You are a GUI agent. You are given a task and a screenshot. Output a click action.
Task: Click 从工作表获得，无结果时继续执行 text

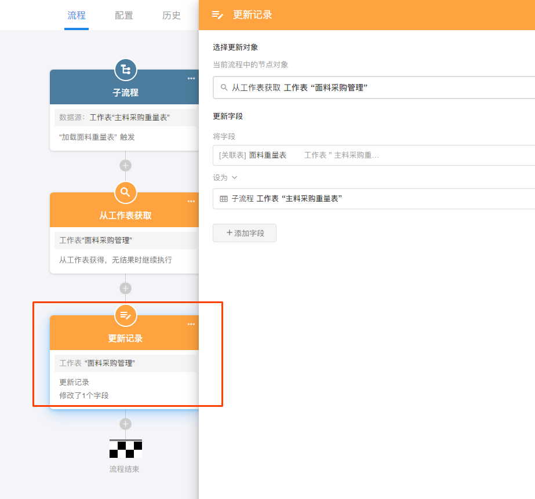click(x=115, y=260)
